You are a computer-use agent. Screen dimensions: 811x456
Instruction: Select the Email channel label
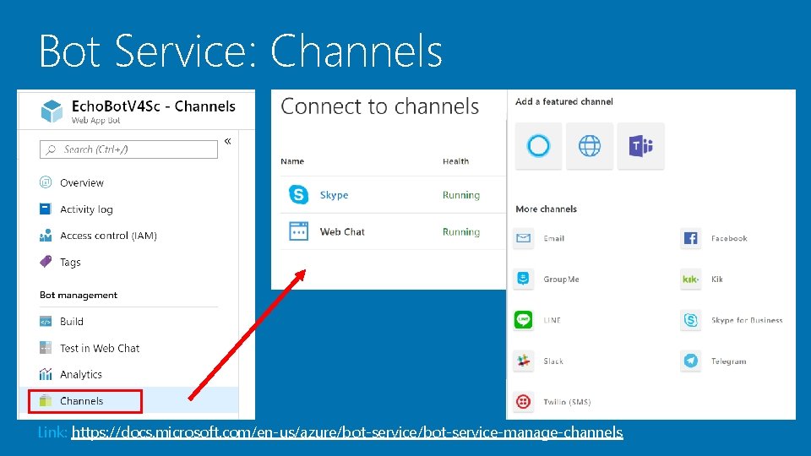pos(553,238)
